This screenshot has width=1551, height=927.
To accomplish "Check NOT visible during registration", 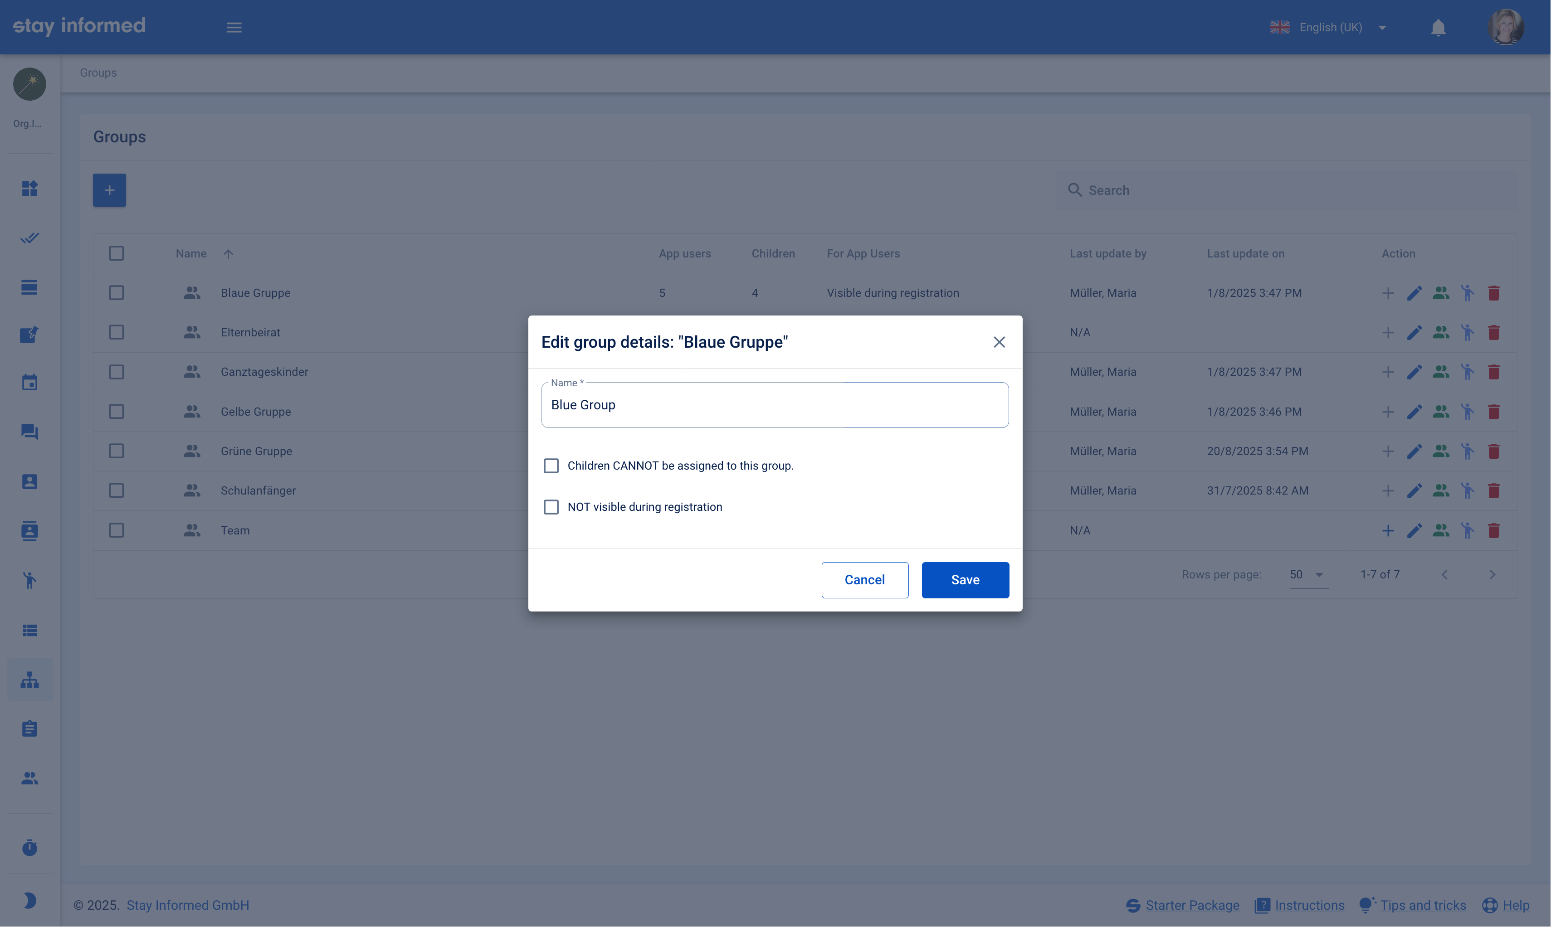I will click(551, 507).
